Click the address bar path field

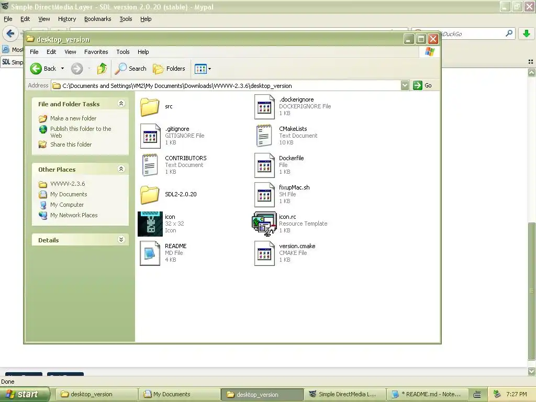[226, 85]
